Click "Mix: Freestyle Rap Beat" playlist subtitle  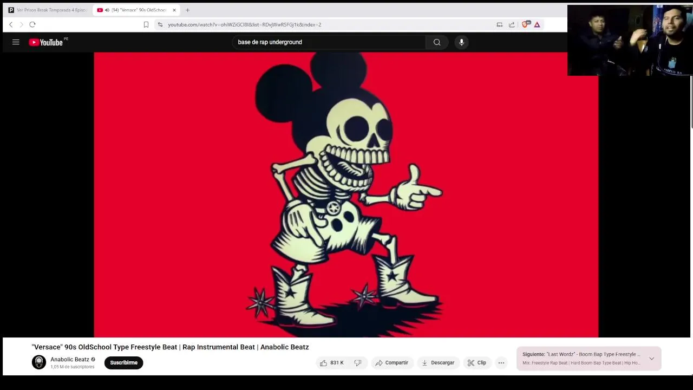pyautogui.click(x=581, y=363)
